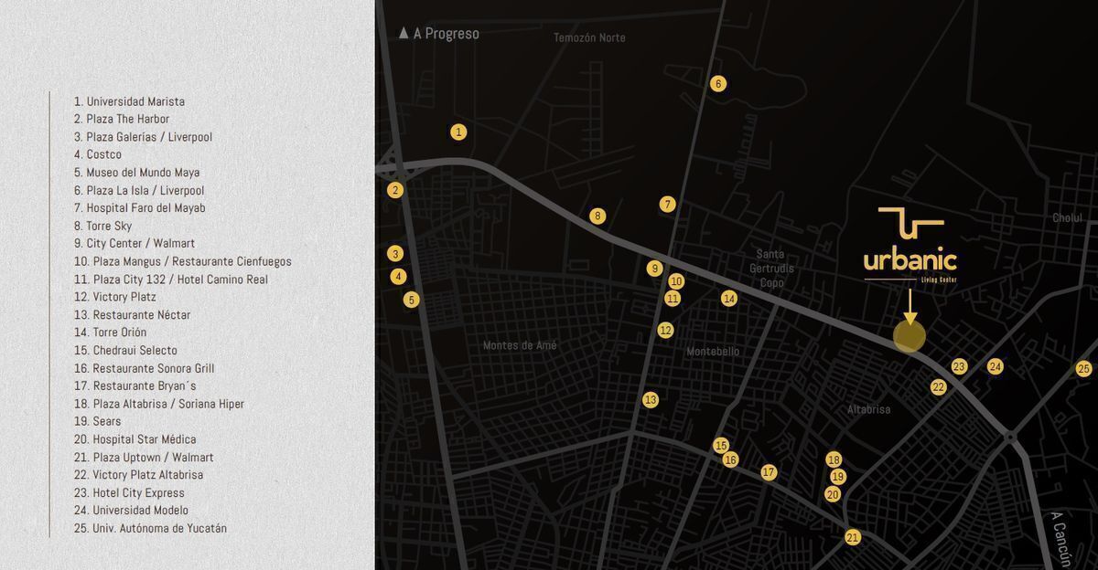
Task: Click legend entry "1. Universidad Marista"
Action: point(129,101)
